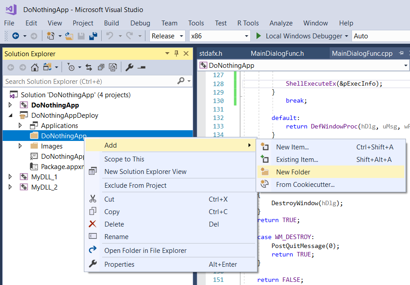Viewport: 410px width, 285px height.
Task: Click the ShellExecuteEx(&pExecInfo); code line
Action: (334, 84)
